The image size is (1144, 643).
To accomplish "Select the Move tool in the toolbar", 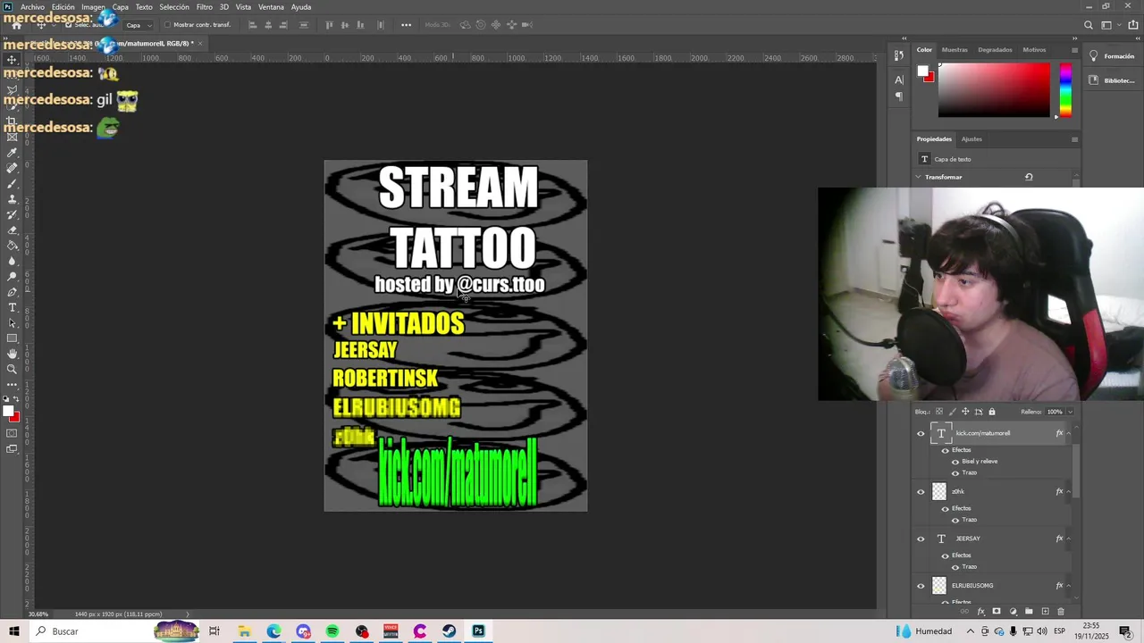I will click(x=12, y=60).
